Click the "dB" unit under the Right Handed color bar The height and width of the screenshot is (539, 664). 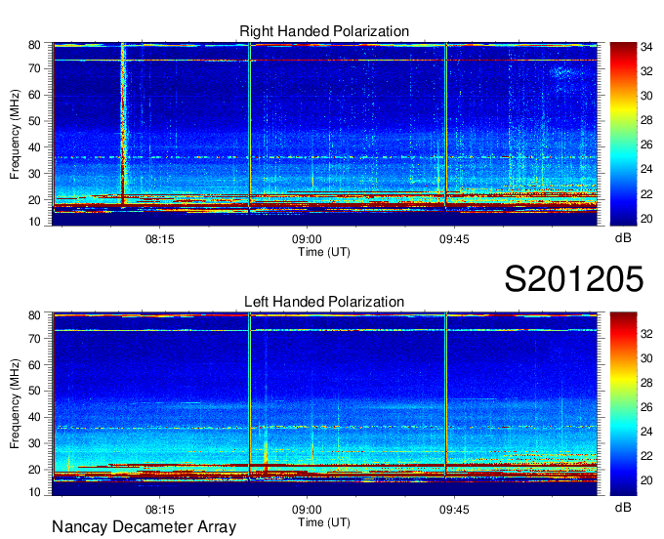pyautogui.click(x=623, y=238)
